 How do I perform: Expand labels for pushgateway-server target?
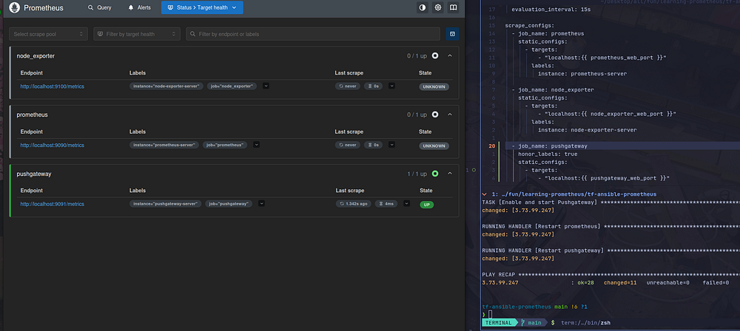[261, 204]
